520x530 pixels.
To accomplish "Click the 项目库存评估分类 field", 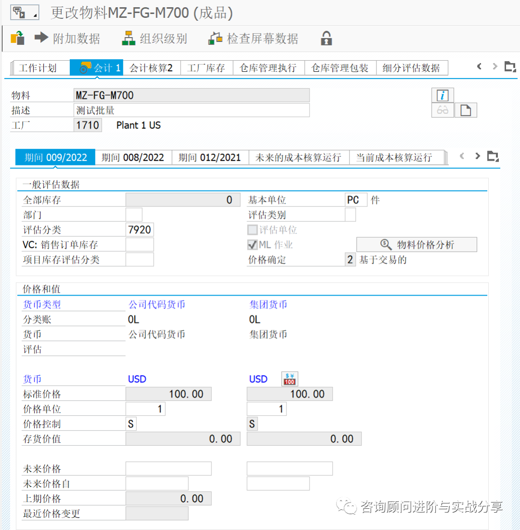I will click(140, 259).
